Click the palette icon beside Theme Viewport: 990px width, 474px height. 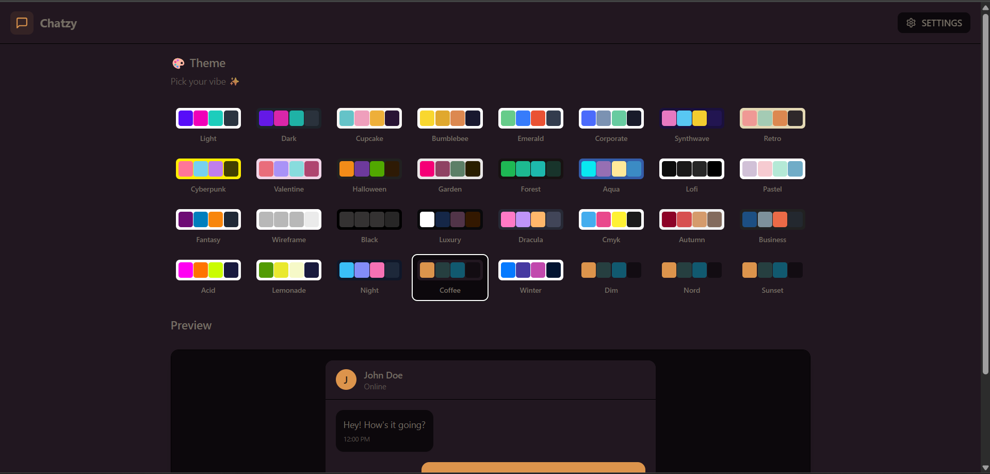pos(178,63)
